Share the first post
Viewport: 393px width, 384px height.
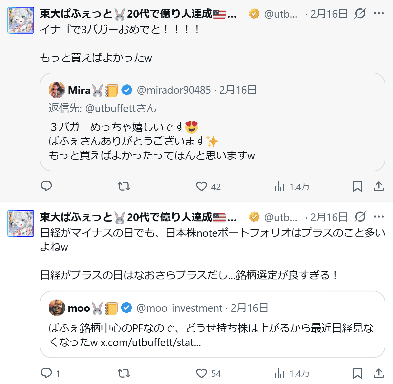(x=379, y=186)
